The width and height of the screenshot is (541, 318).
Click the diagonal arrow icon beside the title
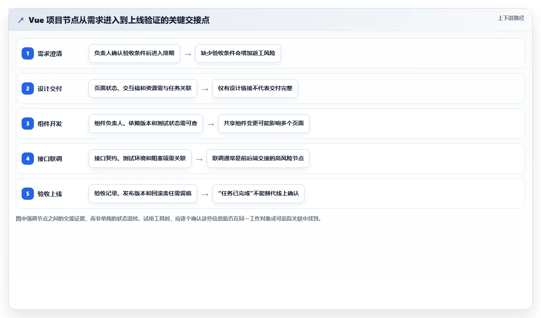click(21, 20)
